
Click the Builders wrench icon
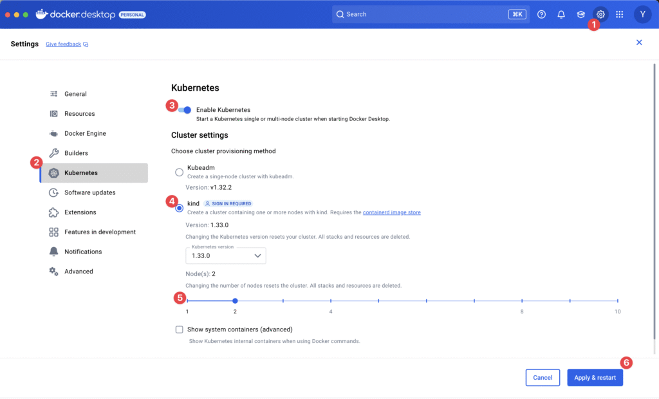click(x=54, y=153)
